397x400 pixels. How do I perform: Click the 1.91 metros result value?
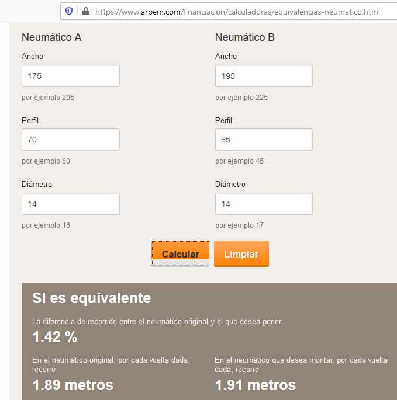point(256,385)
